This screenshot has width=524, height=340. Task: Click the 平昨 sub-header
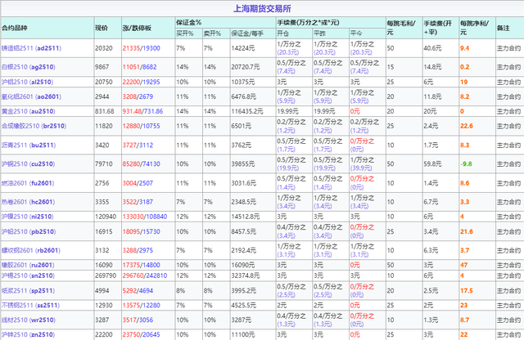pos(319,34)
